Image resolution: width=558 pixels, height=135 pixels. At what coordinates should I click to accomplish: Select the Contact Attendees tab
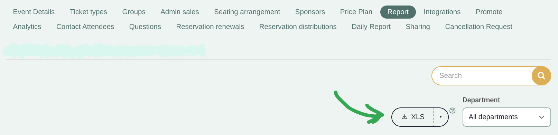pyautogui.click(x=85, y=27)
